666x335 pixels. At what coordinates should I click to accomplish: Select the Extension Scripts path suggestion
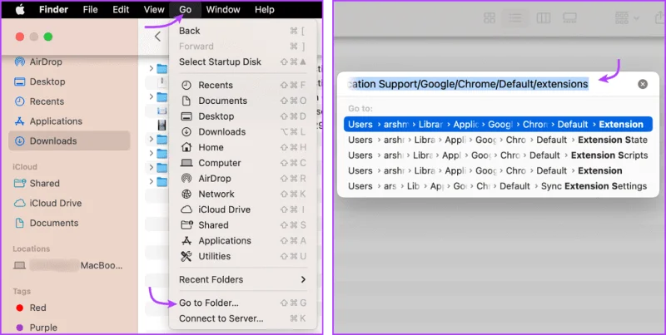click(498, 155)
